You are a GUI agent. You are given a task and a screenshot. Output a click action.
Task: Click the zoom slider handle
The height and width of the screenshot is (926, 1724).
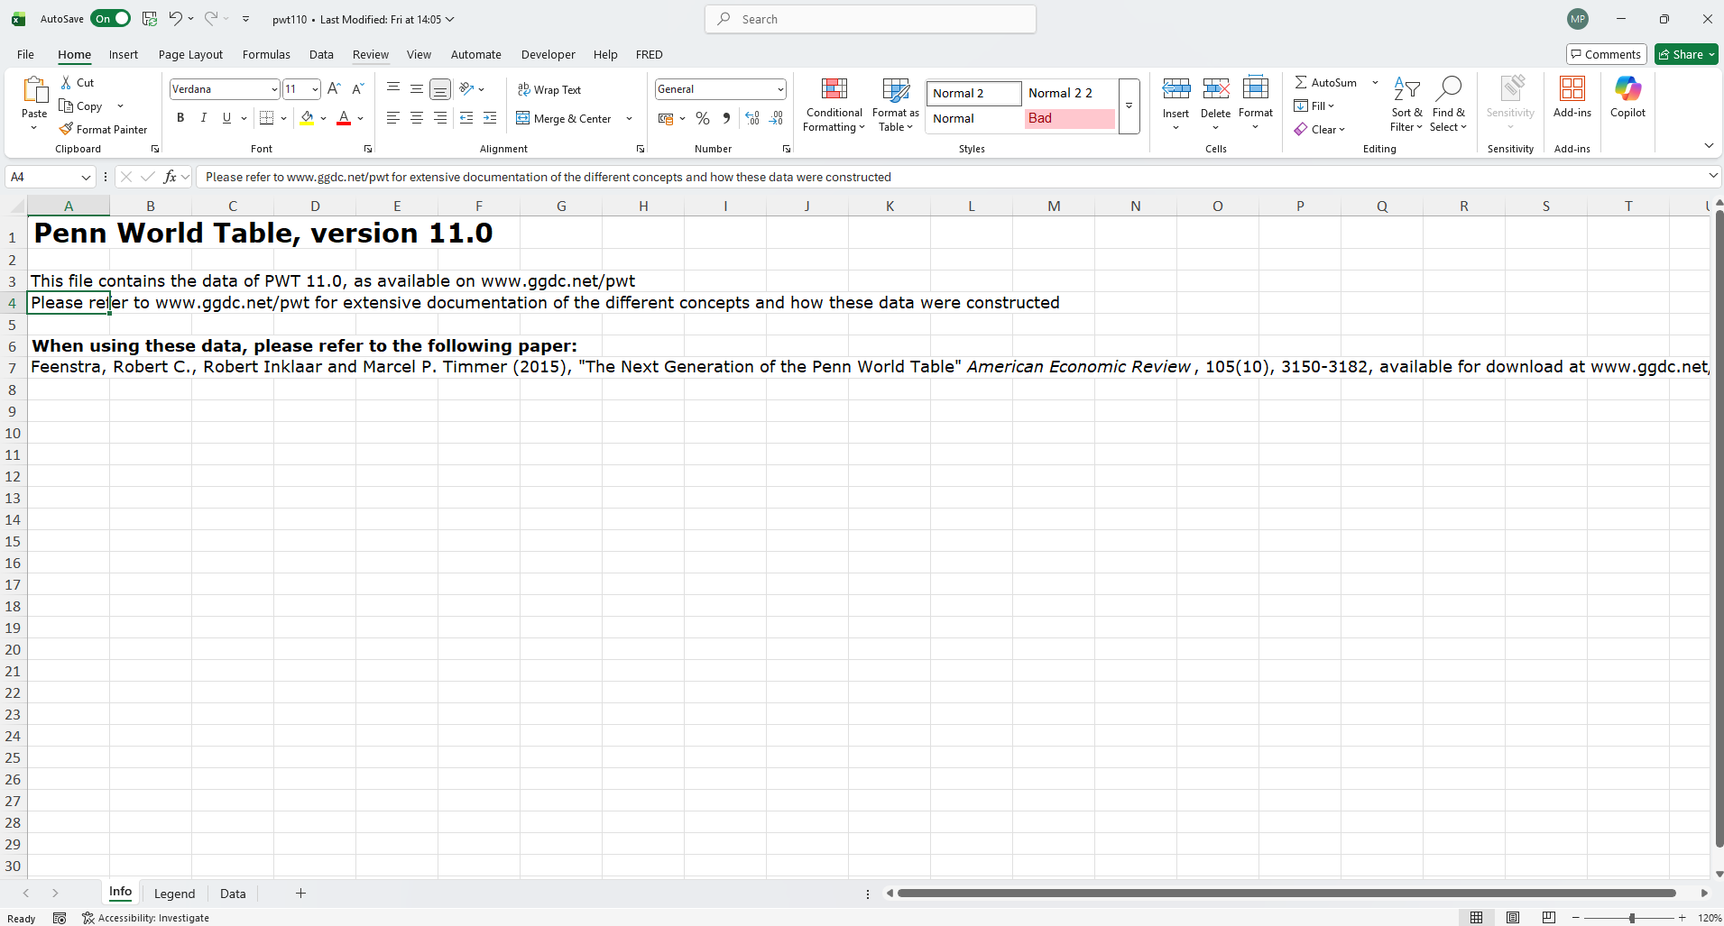click(1631, 918)
